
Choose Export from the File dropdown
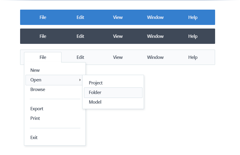pos(37,109)
